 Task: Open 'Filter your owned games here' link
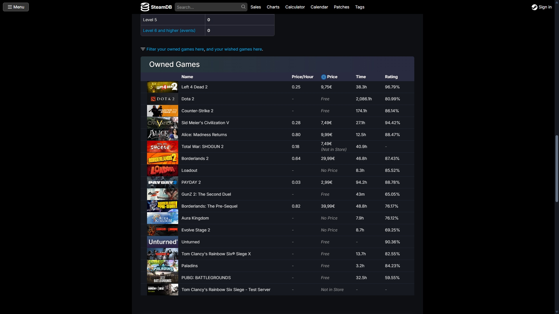coord(175,49)
